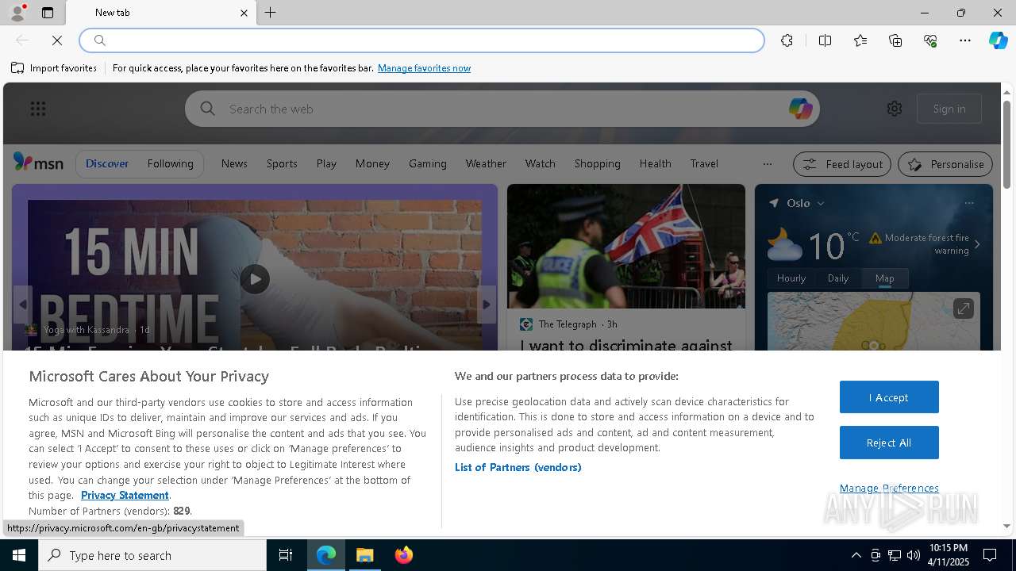Switch weather to Daily tab
1016x571 pixels.
(x=838, y=278)
